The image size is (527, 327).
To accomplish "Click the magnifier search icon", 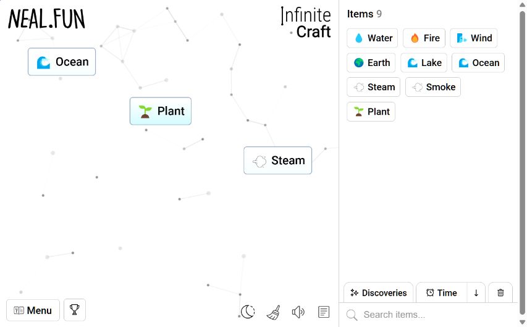I will point(352,315).
